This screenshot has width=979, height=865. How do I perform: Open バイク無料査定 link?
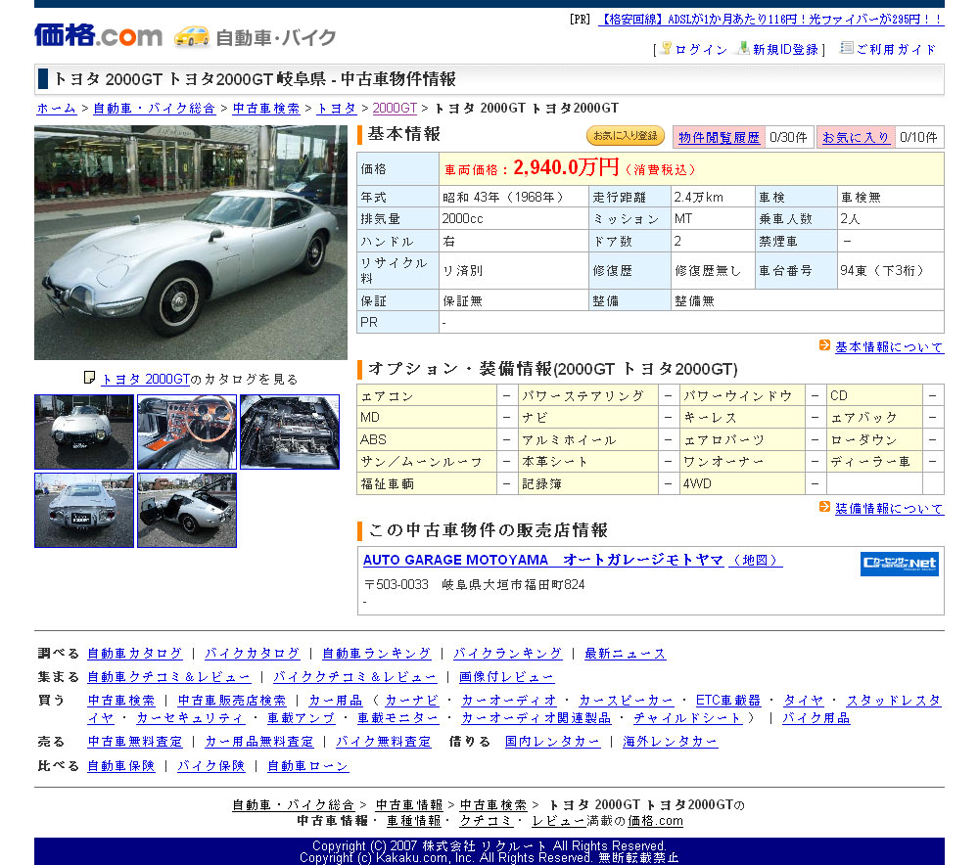(384, 742)
